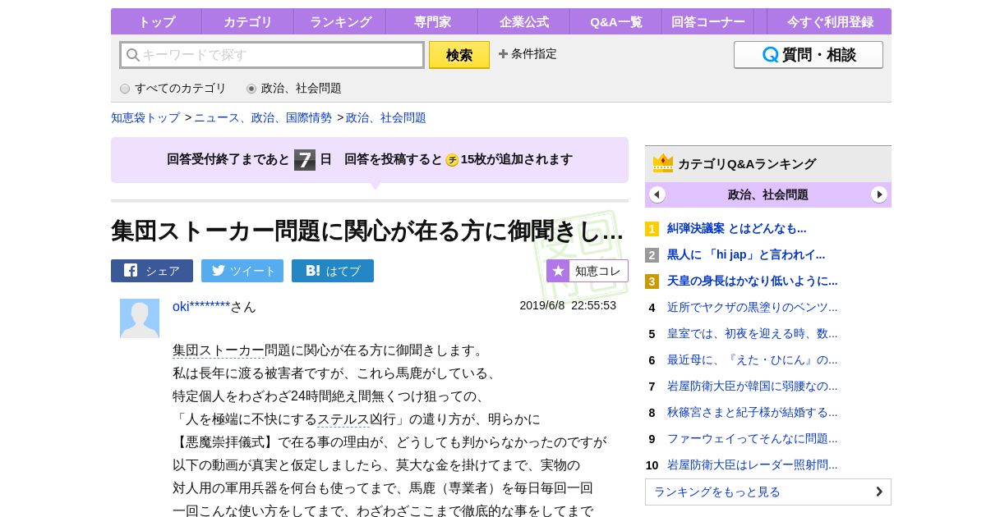Open the 回答コーナー tab
The width and height of the screenshot is (986, 517).
(707, 22)
